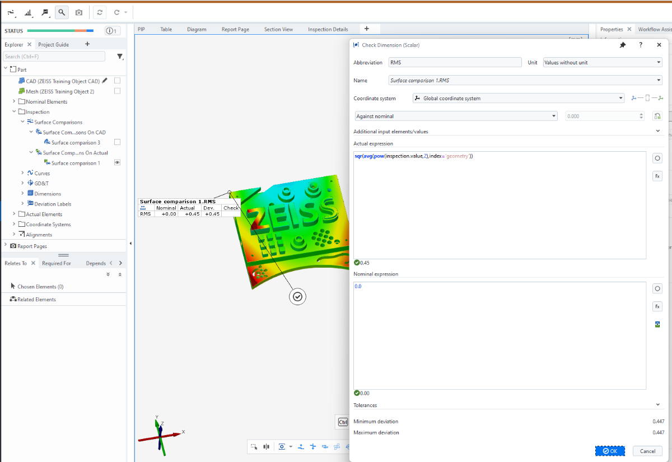Expand the Dimensions tree node
Image resolution: width=672 pixels, height=462 pixels.
(22, 194)
